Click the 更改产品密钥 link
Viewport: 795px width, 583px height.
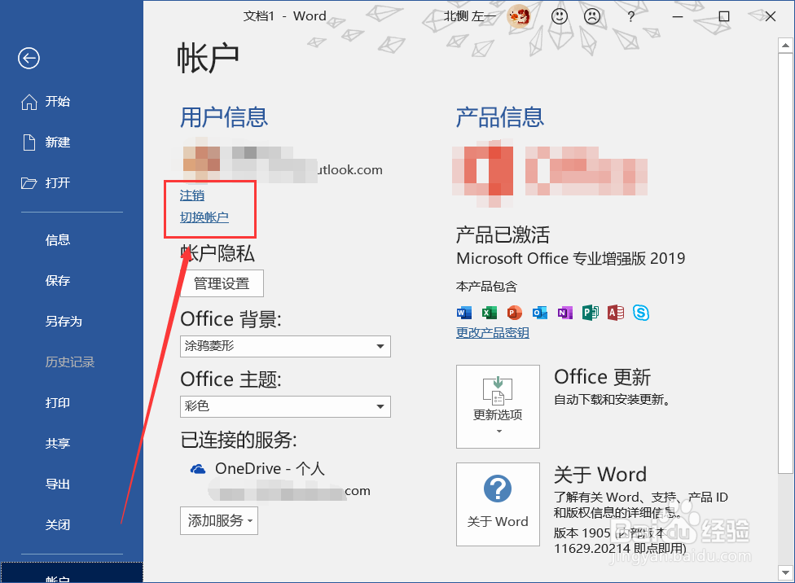[x=493, y=333]
